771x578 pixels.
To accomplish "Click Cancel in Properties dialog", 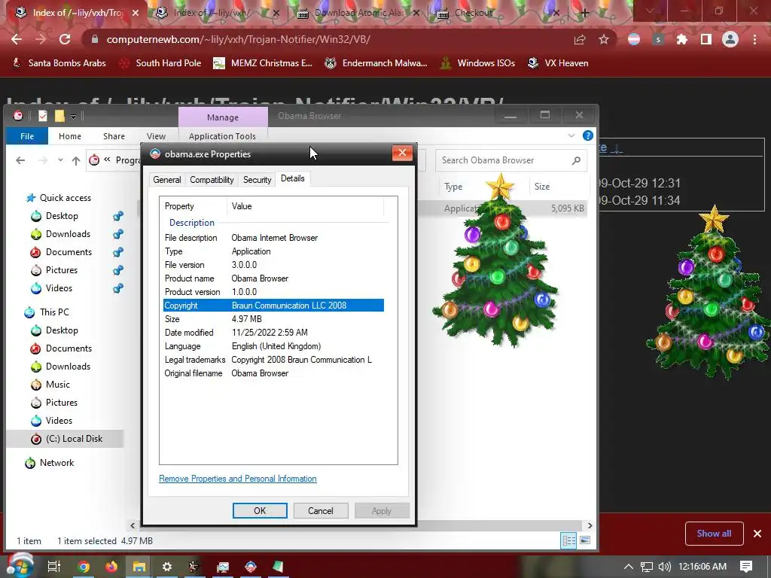I will click(x=321, y=511).
